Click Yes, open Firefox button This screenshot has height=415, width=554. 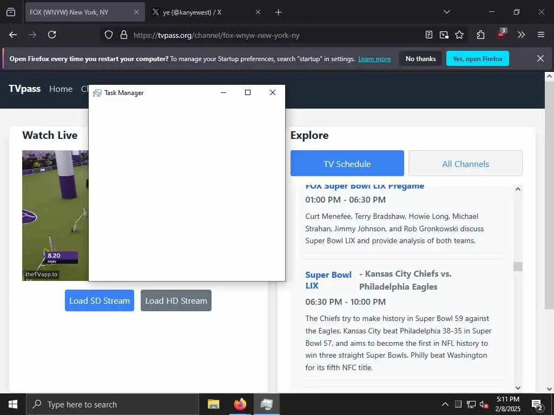pos(477,58)
